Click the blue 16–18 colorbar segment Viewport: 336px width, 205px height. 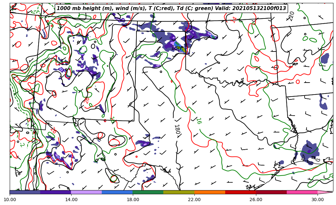(117, 192)
